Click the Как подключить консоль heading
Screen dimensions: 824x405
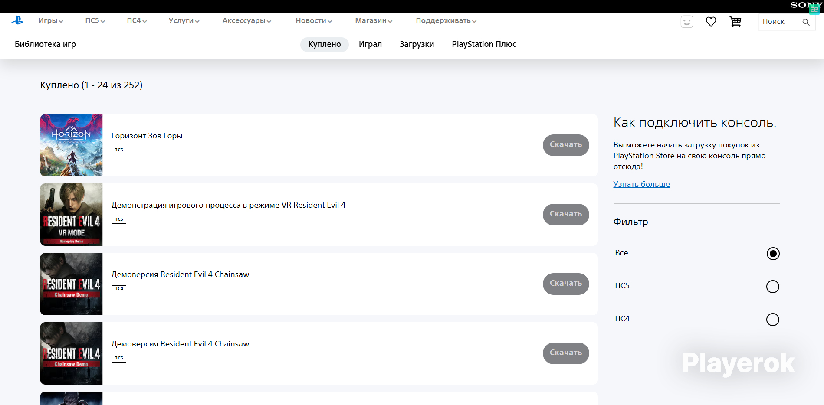pyautogui.click(x=695, y=123)
